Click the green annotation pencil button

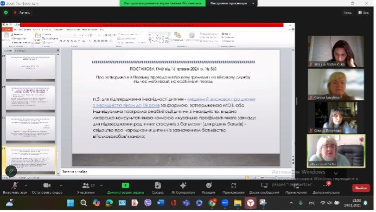[11, 171]
